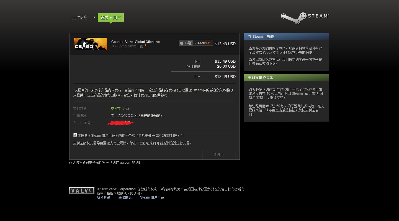Image resolution: width=399 pixels, height=221 pixels.
Task: Untick the 我同意 agreement checkbox
Action: tap(75, 135)
